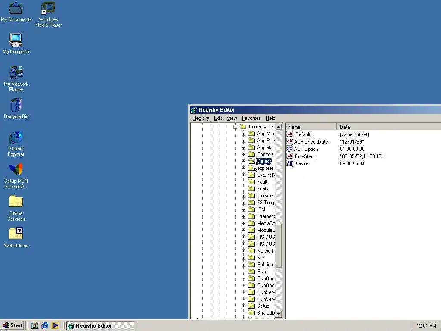The image size is (441, 331).
Task: Select the ModuleU tree key
Action: coord(266,230)
